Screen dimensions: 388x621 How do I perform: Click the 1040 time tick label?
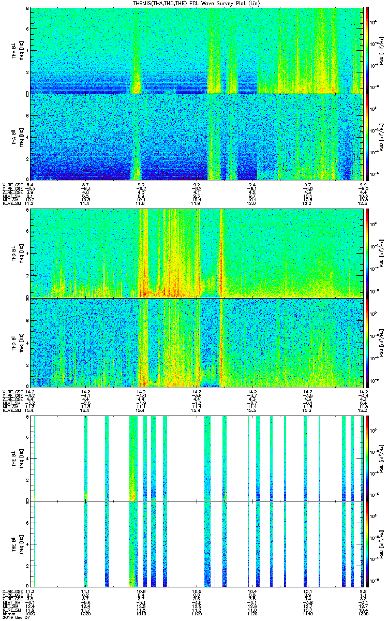click(141, 613)
